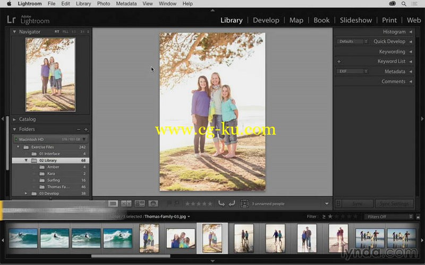Switch to Loupe view in toolbar

(x=113, y=204)
